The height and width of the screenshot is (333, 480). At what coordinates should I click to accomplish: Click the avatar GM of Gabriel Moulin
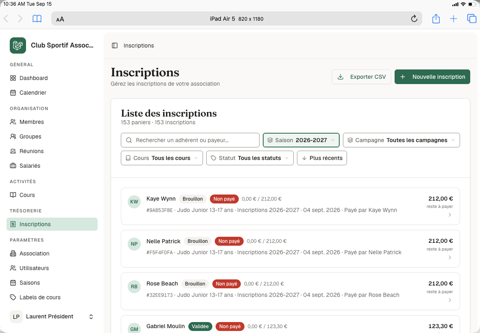click(x=134, y=329)
